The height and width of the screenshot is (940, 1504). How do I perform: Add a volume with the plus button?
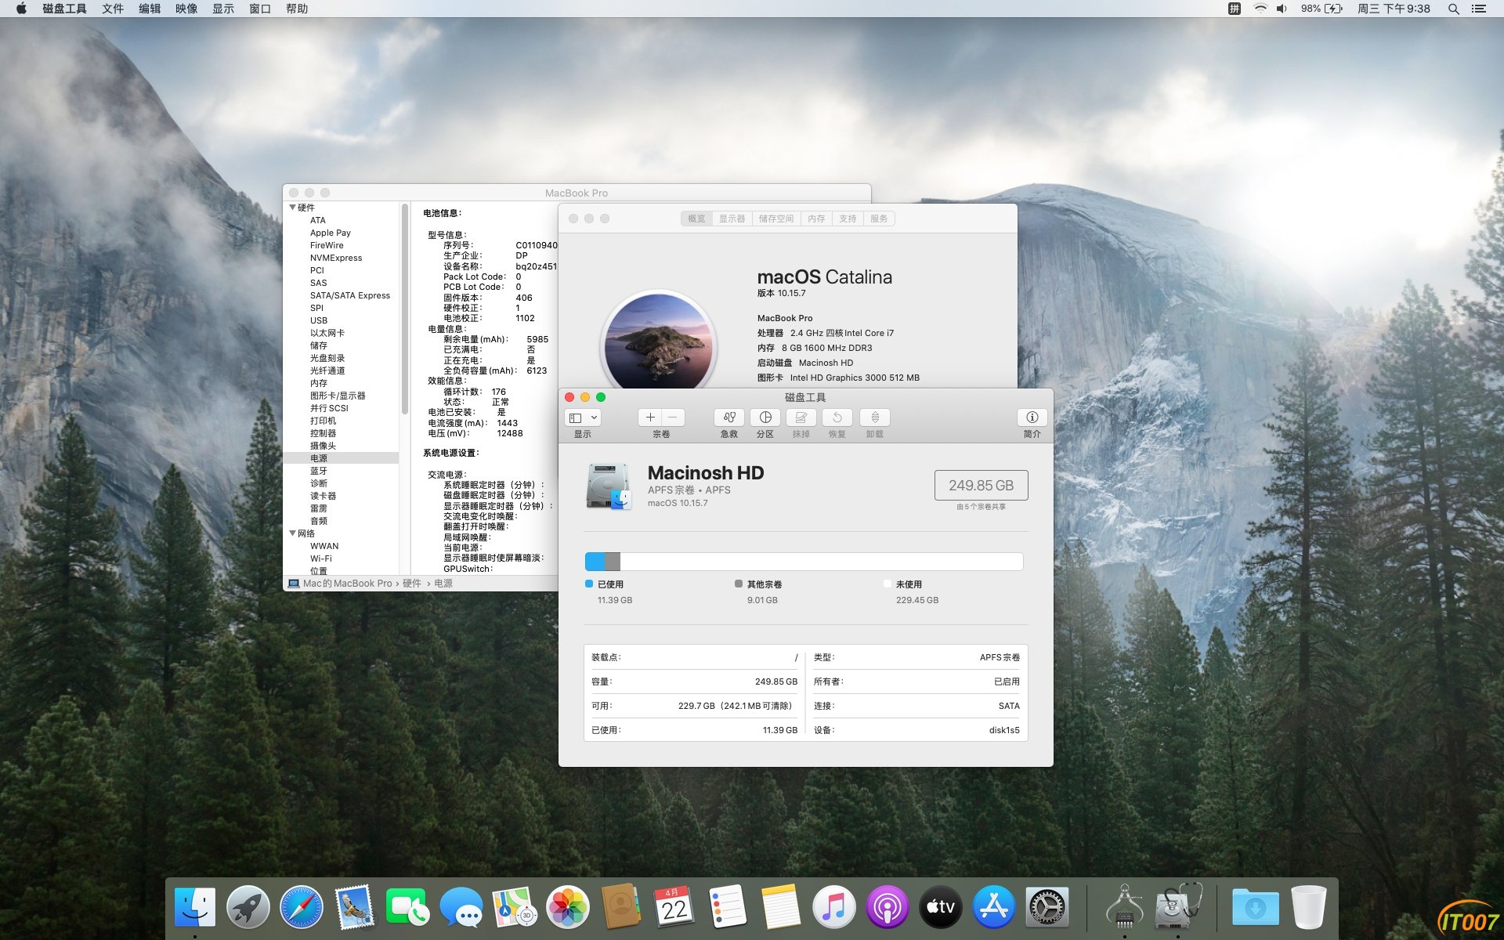(650, 418)
